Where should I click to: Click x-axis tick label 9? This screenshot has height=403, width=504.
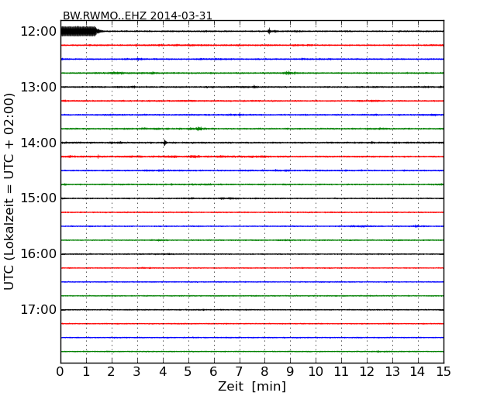[290, 372]
